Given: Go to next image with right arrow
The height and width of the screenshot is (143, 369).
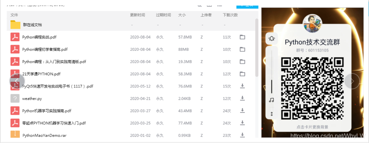Looking at the screenshot, I should pos(352,81).
